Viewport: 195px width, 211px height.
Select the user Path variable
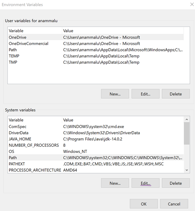point(96,50)
